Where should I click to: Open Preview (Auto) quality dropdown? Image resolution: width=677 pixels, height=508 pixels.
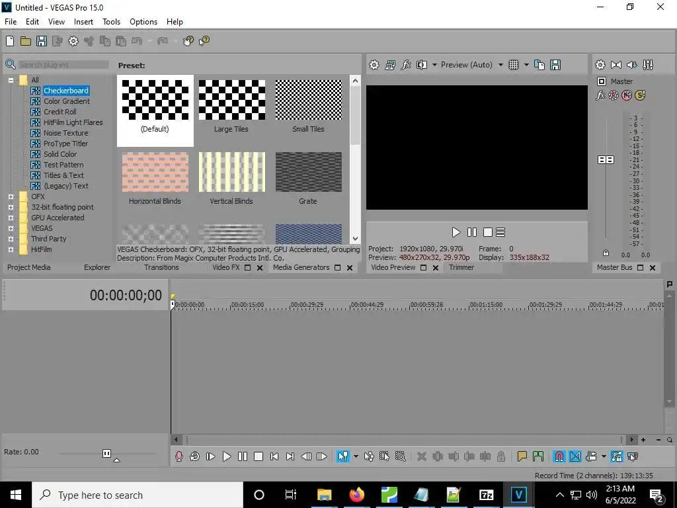point(500,65)
